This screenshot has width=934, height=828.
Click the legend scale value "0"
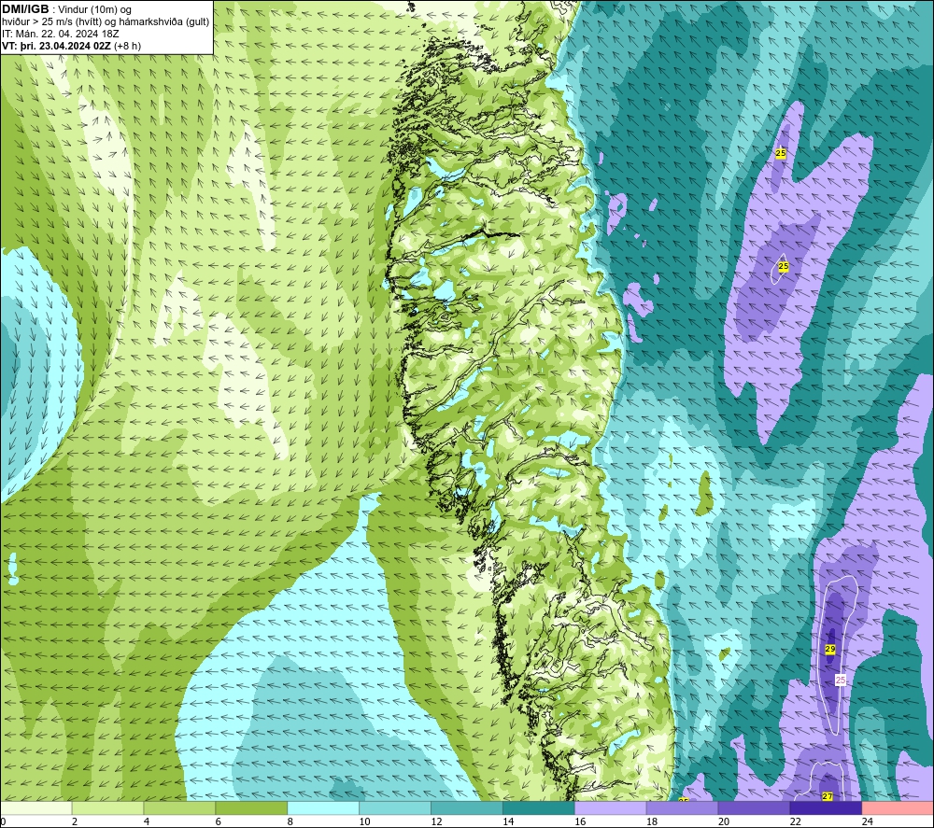coord(3,821)
